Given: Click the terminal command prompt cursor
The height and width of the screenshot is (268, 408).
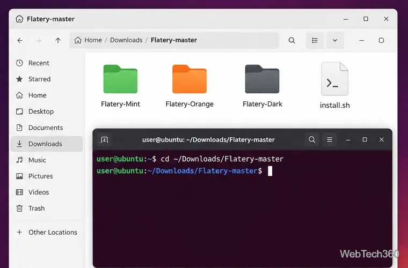Looking at the screenshot, I should click(270, 171).
